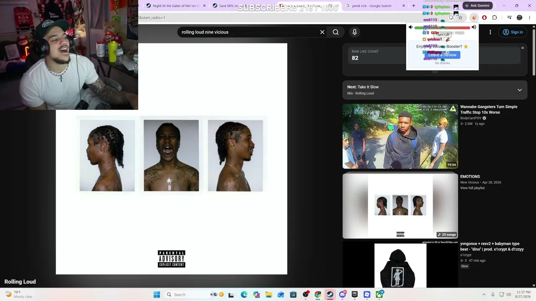Open the Chrome extensions puzzle icon
The image size is (536, 301).
tap(495, 18)
